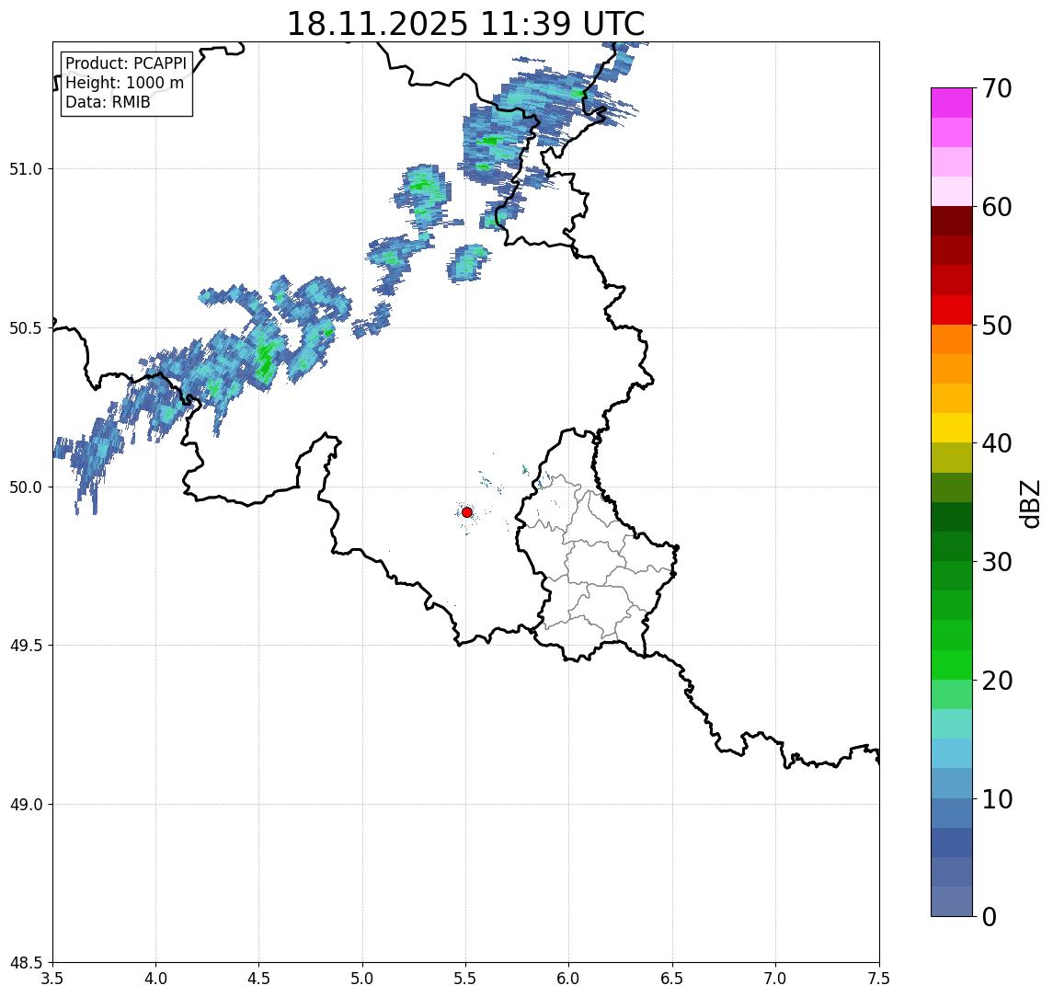Click the longitude axis label 7.0

point(775,979)
